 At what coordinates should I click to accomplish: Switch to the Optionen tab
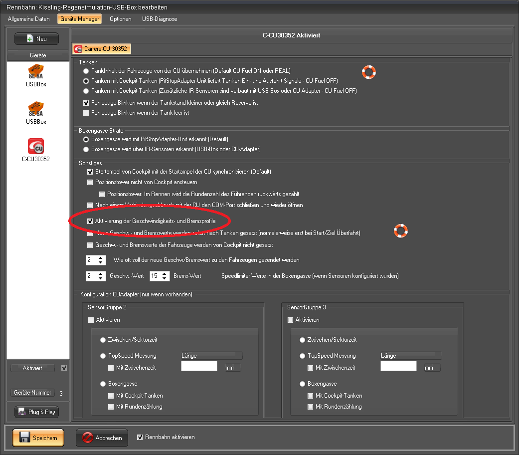[x=120, y=19]
